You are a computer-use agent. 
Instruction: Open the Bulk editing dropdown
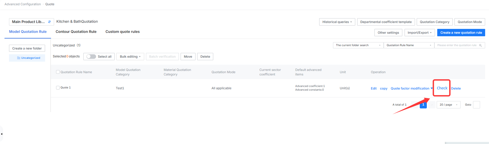pos(130,56)
